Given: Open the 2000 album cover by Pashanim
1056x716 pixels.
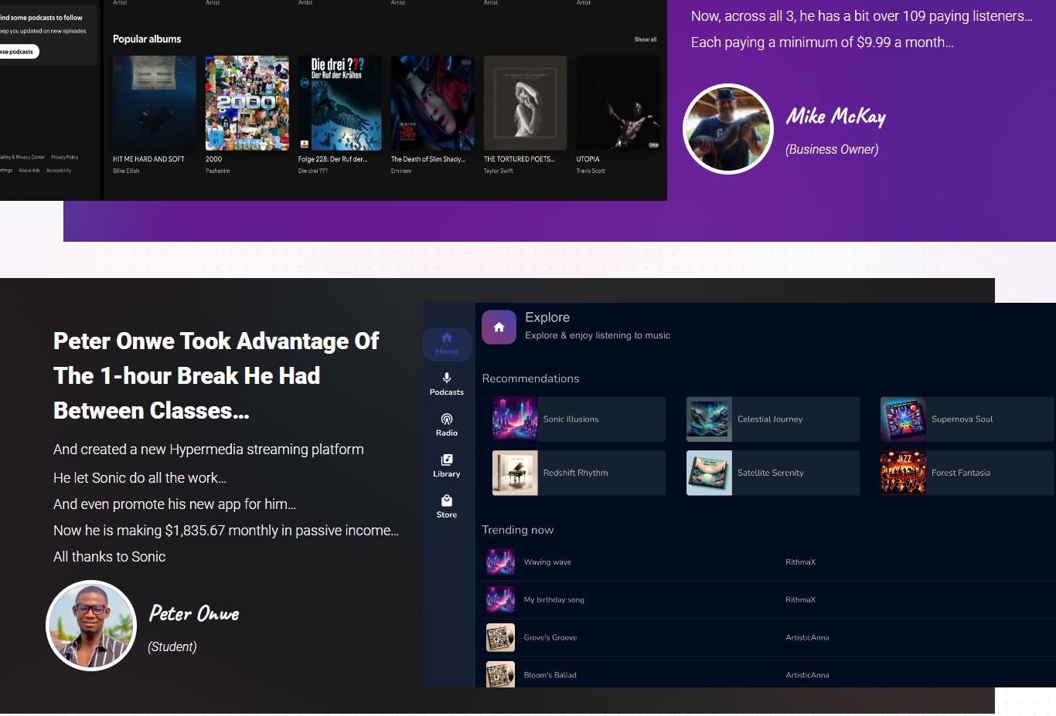Looking at the screenshot, I should pyautogui.click(x=247, y=103).
